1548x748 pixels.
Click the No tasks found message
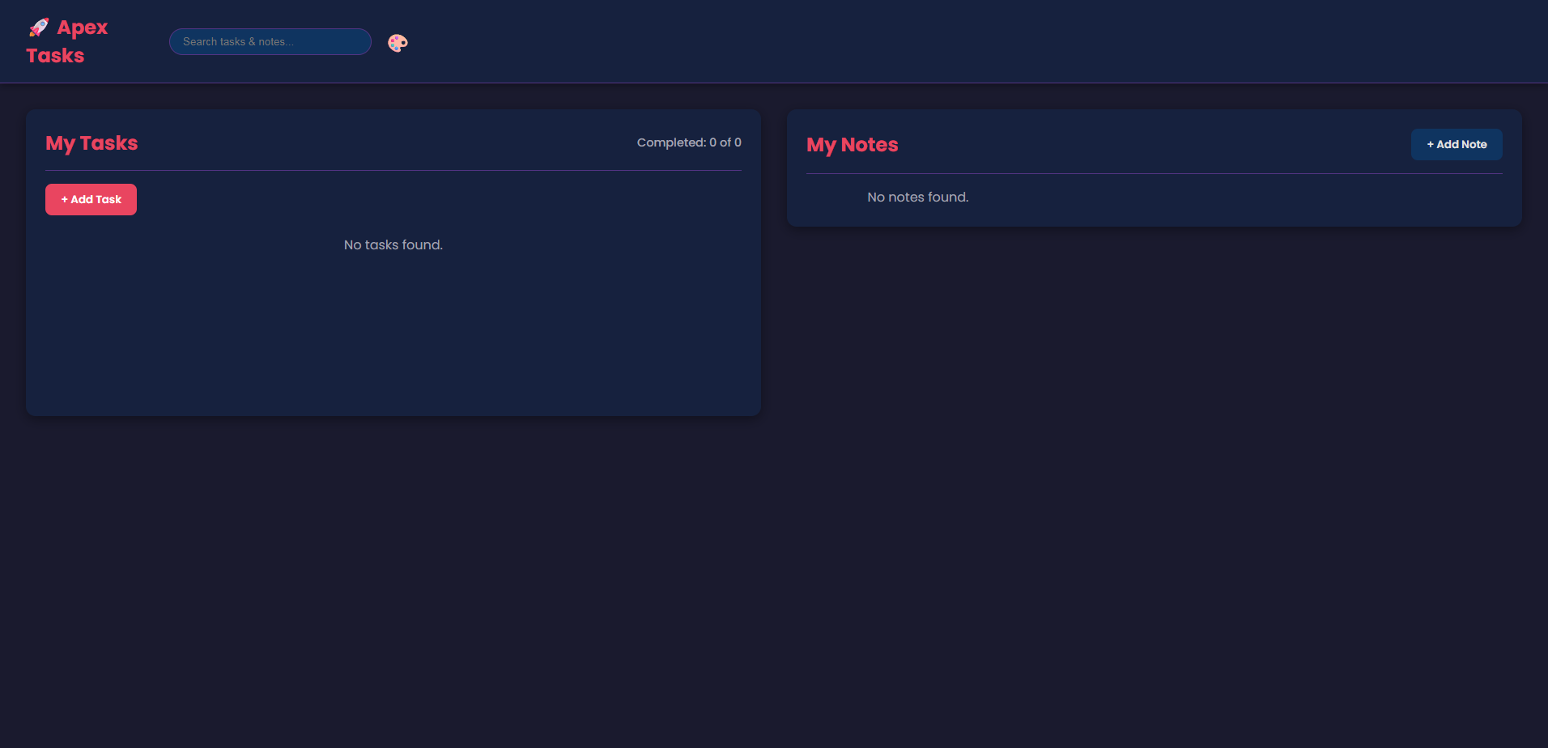tap(393, 245)
